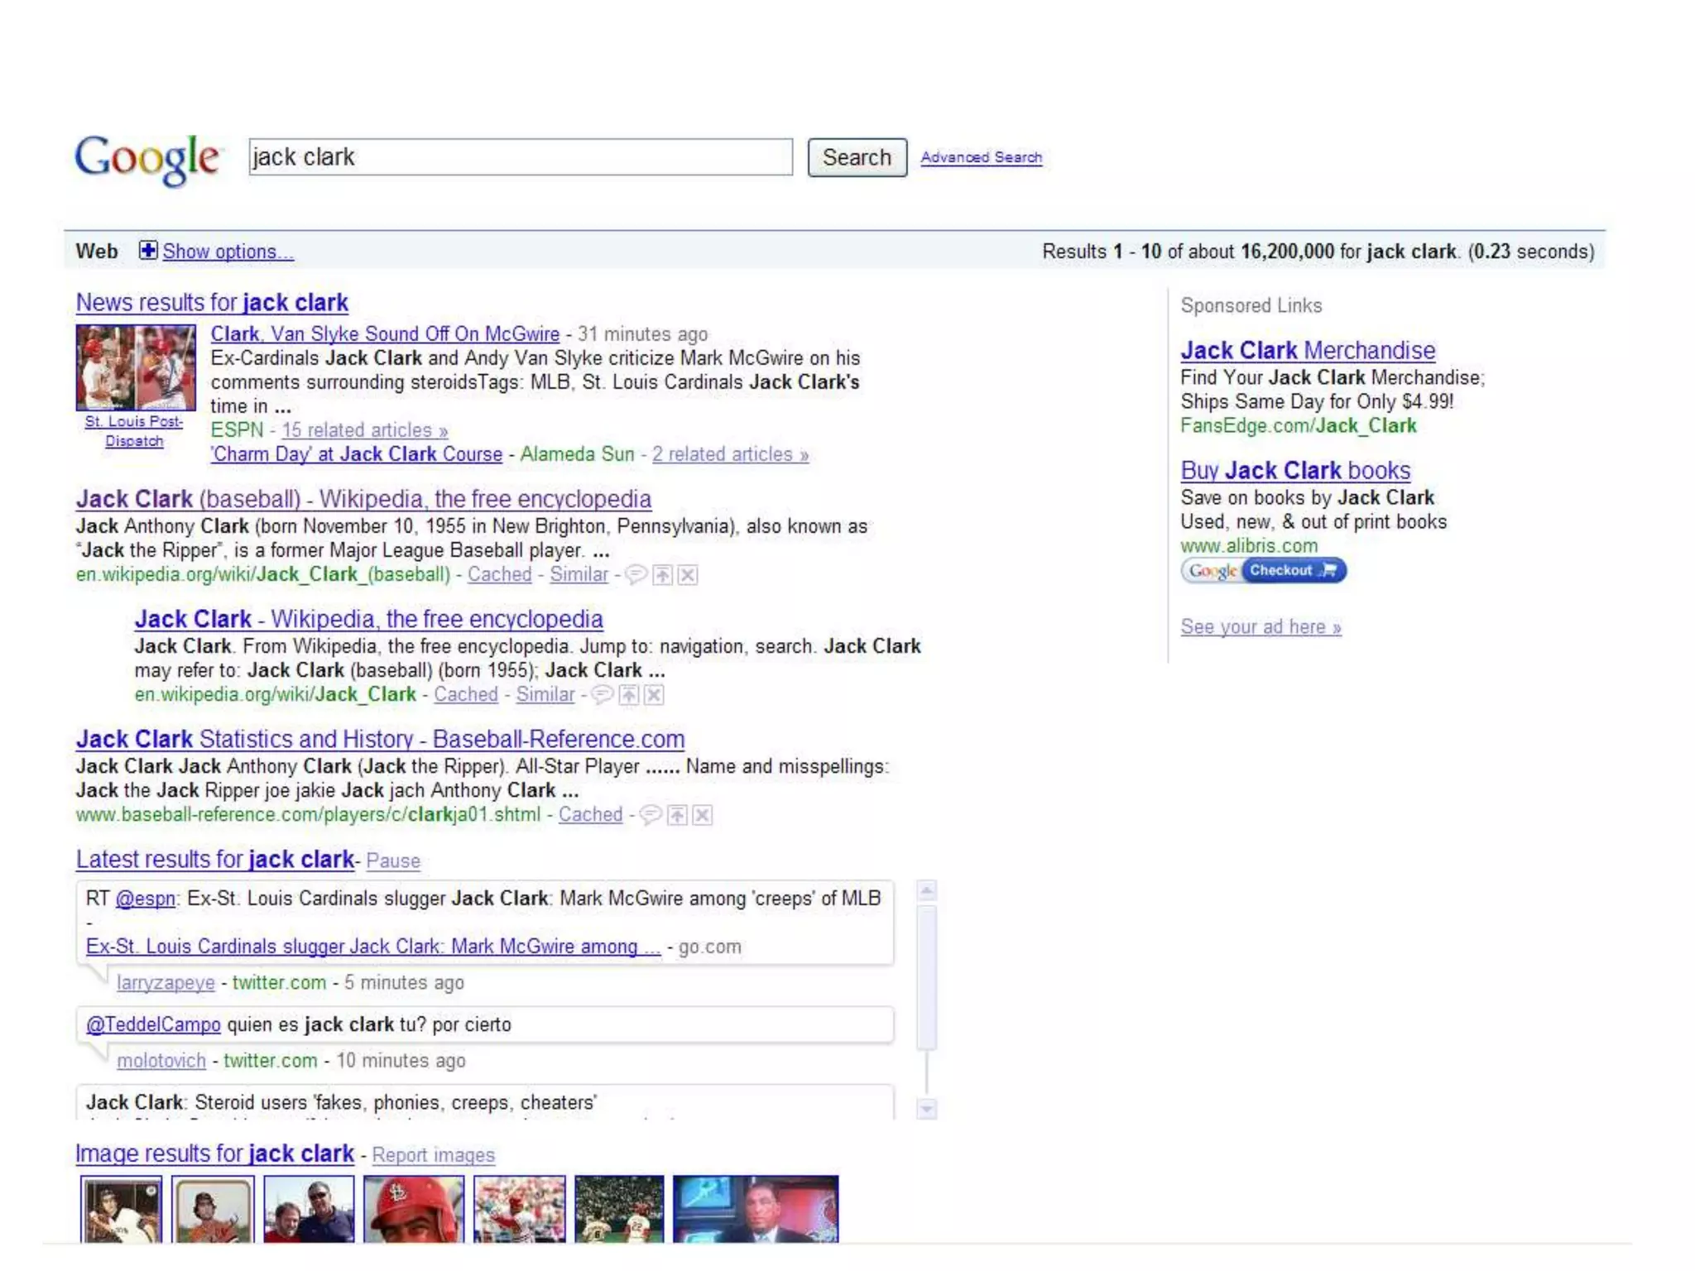Open Cached link for en.wikipedia.org/wiki/Jack_Clark

click(466, 694)
